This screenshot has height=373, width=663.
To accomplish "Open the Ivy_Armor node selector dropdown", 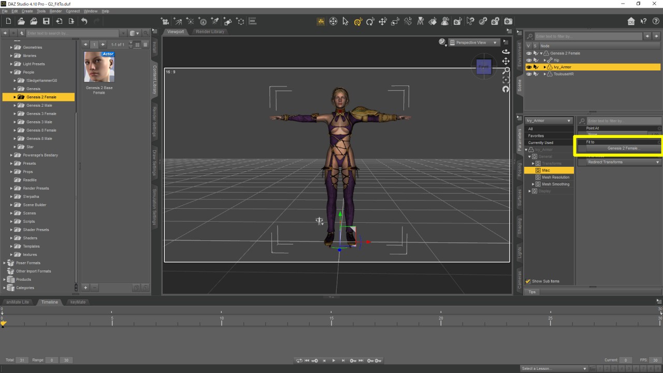I will 549,121.
